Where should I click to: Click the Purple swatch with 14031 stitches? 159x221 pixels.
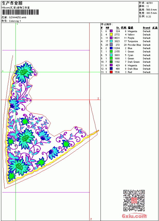point(111,38)
